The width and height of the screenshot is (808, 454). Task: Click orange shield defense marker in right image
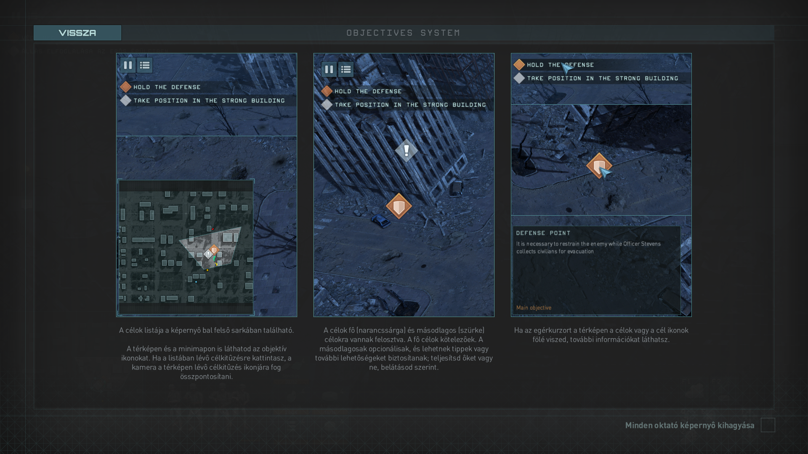(x=598, y=165)
